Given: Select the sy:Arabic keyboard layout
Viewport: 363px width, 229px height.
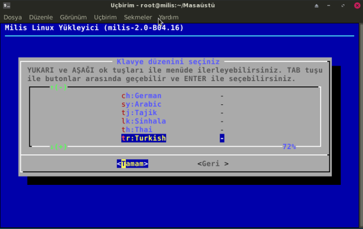Looking at the screenshot, I should 141,104.
